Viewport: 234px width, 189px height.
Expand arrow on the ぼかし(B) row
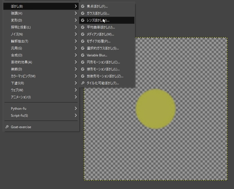[x=76, y=6]
